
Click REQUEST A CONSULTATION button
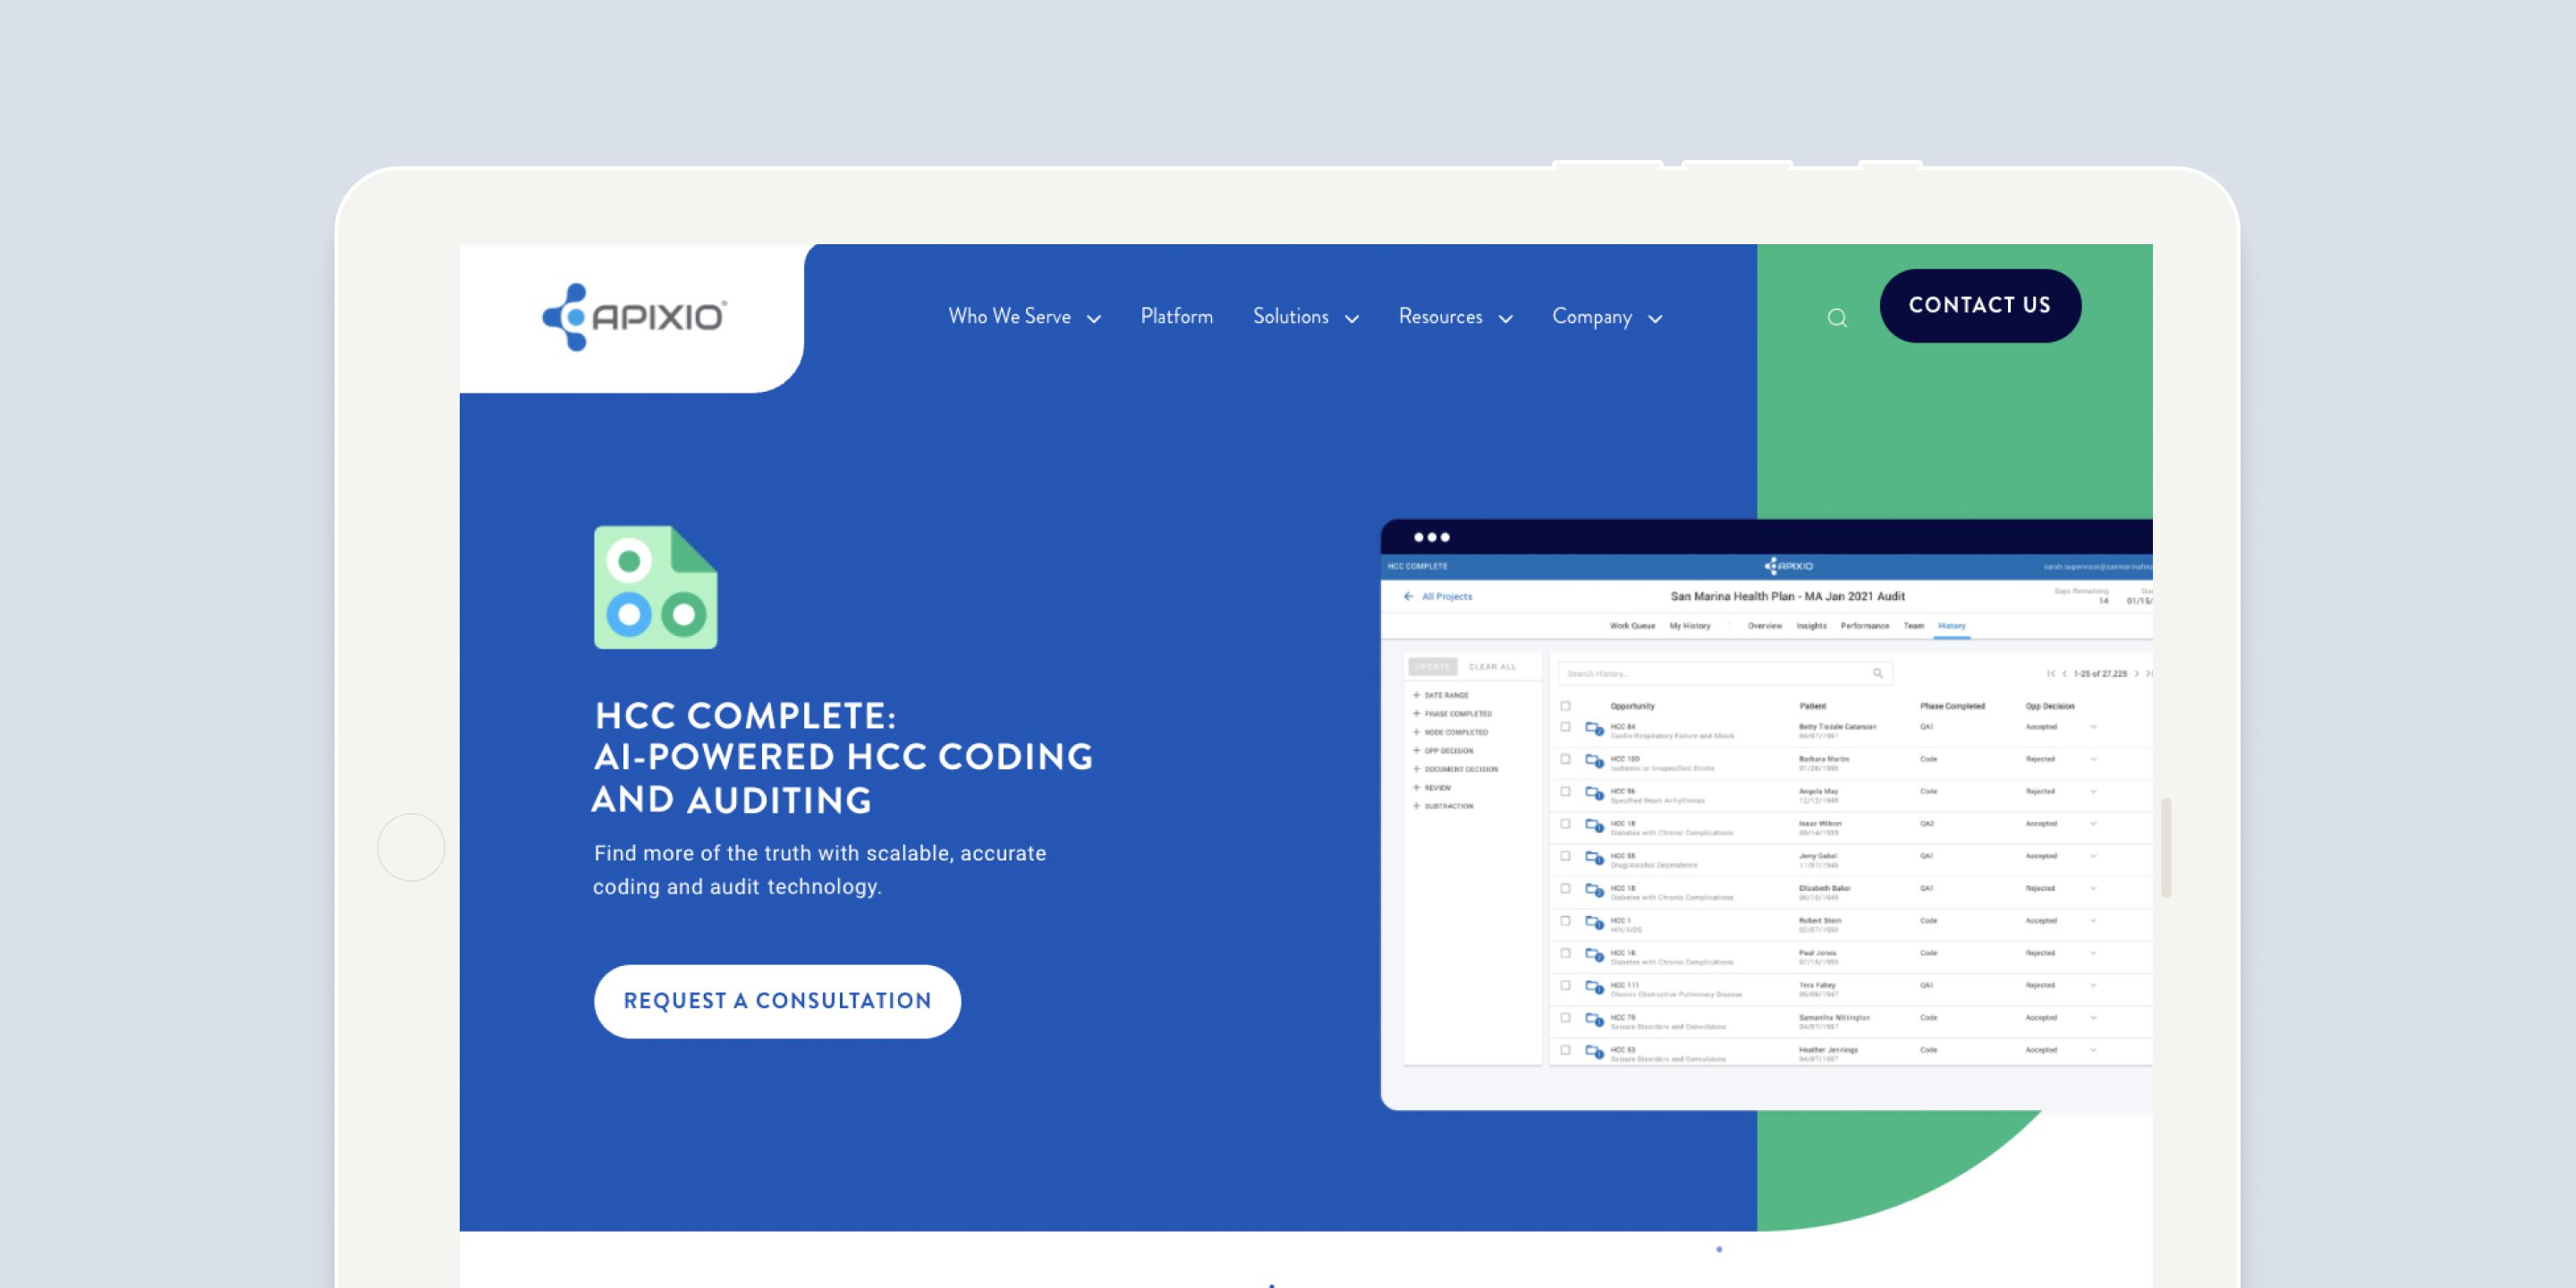point(777,1001)
